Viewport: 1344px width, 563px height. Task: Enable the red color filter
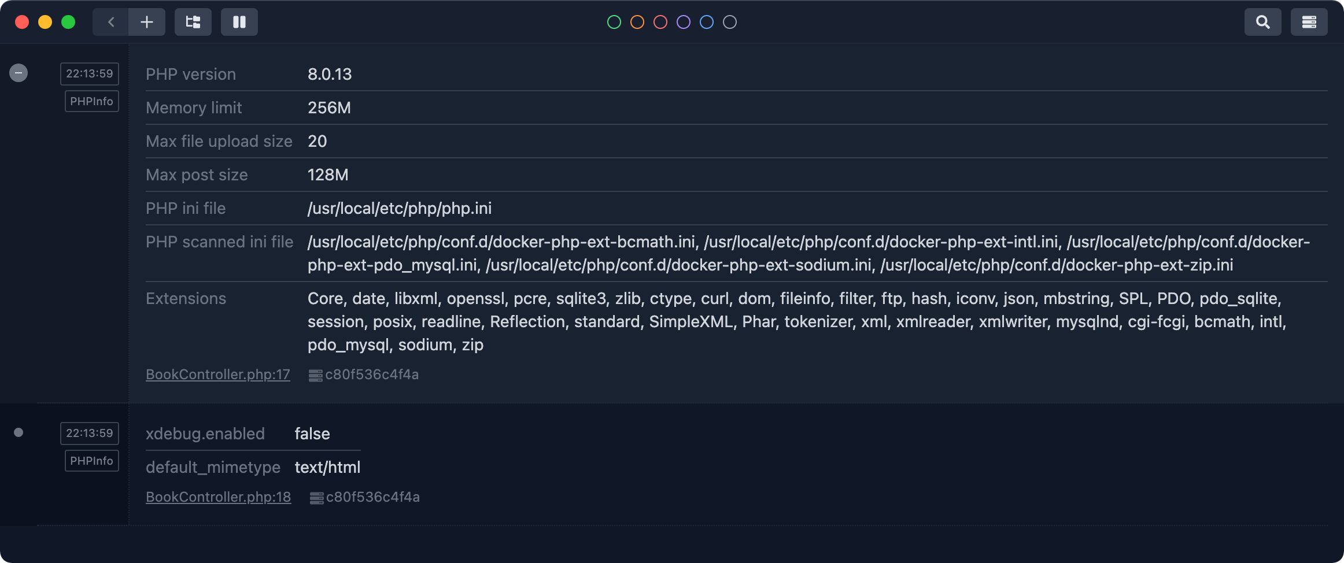coord(660,22)
